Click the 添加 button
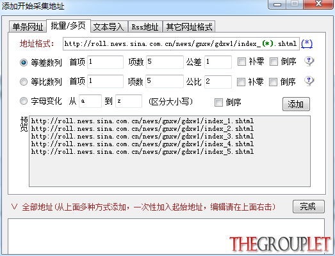 pos(296,104)
